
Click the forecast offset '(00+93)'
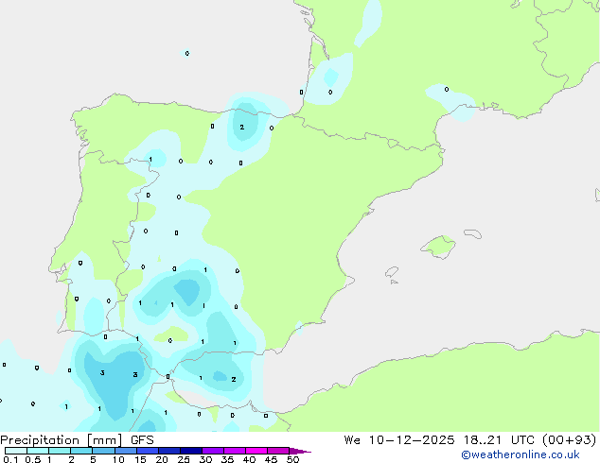point(570,439)
